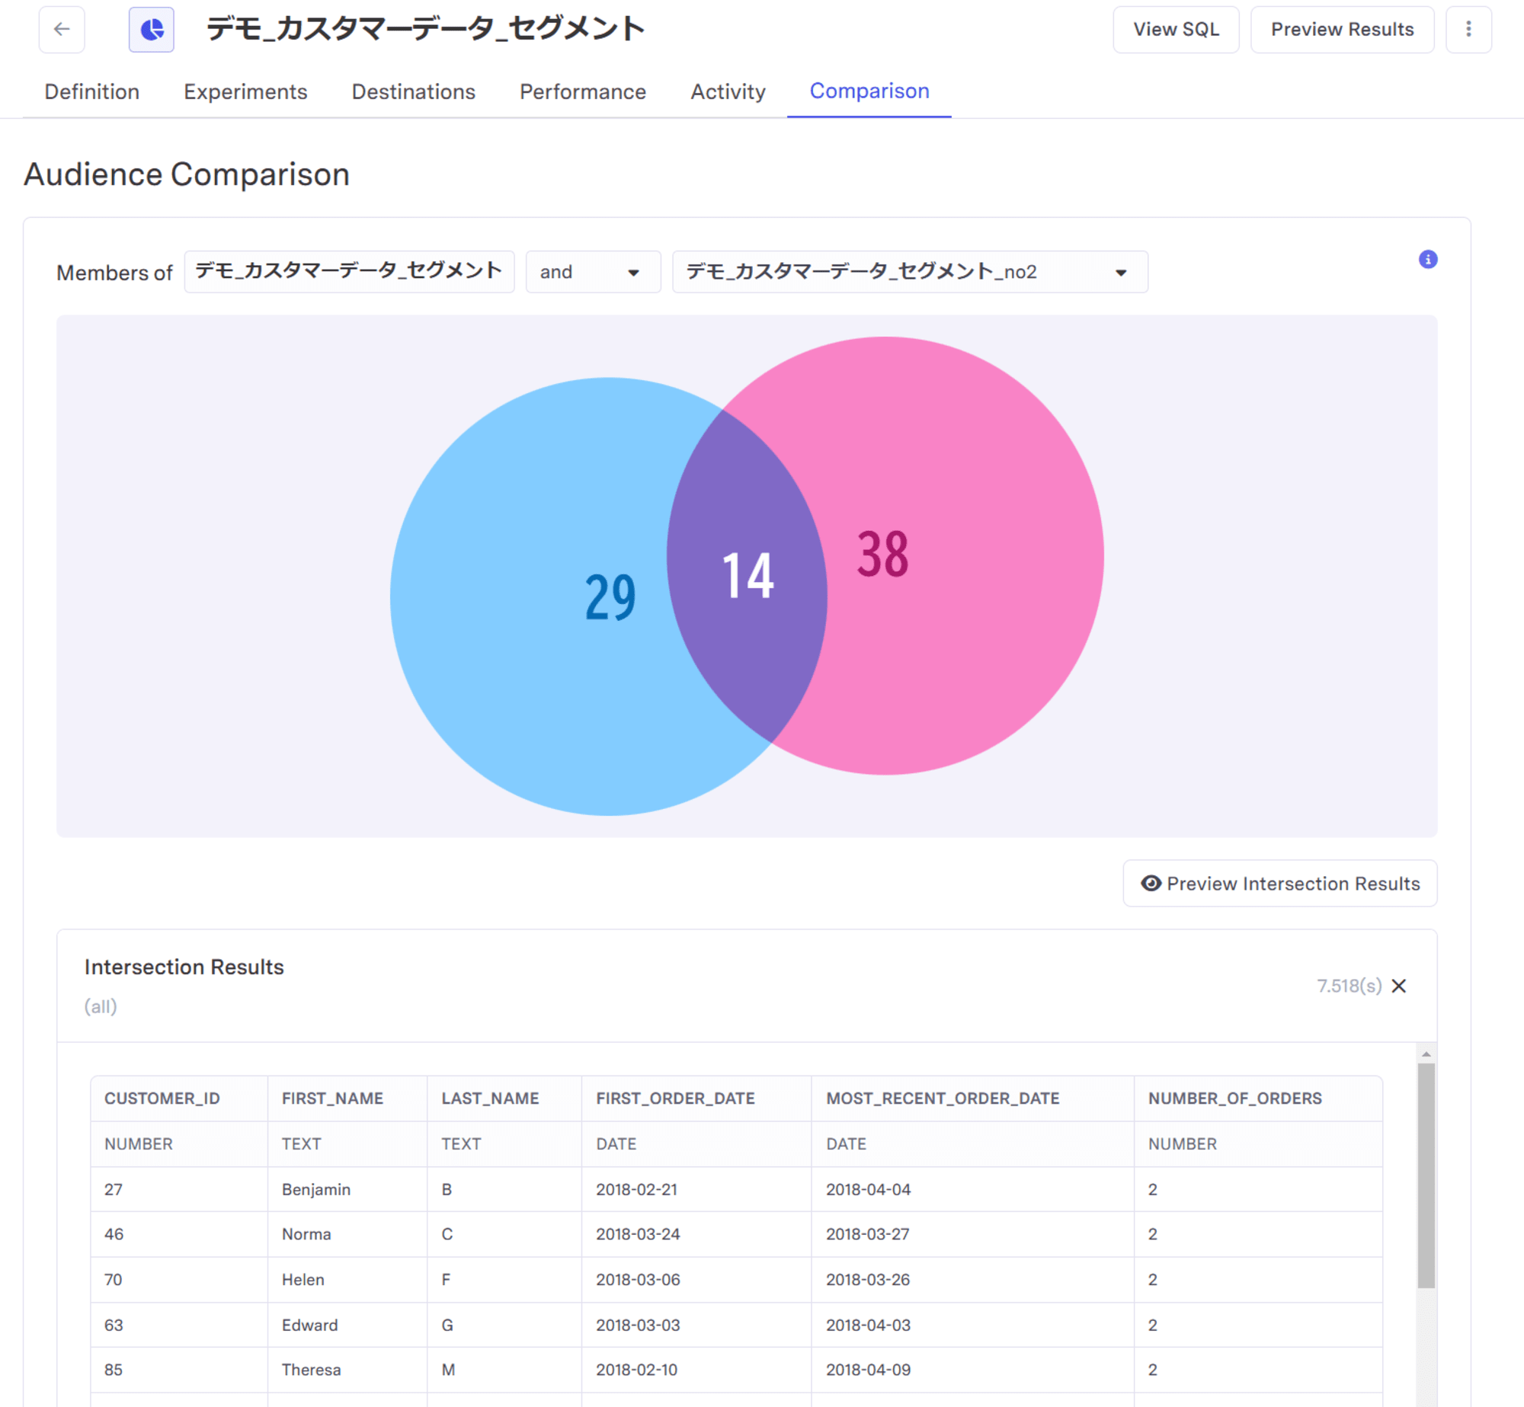This screenshot has width=1524, height=1407.
Task: Click the blue info icon
Action: click(1428, 260)
